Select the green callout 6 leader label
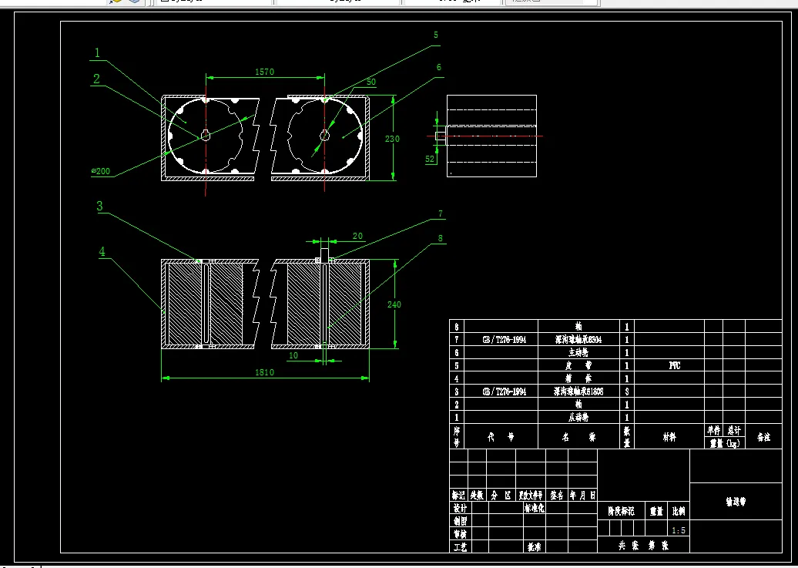This screenshot has width=798, height=568. click(x=439, y=67)
